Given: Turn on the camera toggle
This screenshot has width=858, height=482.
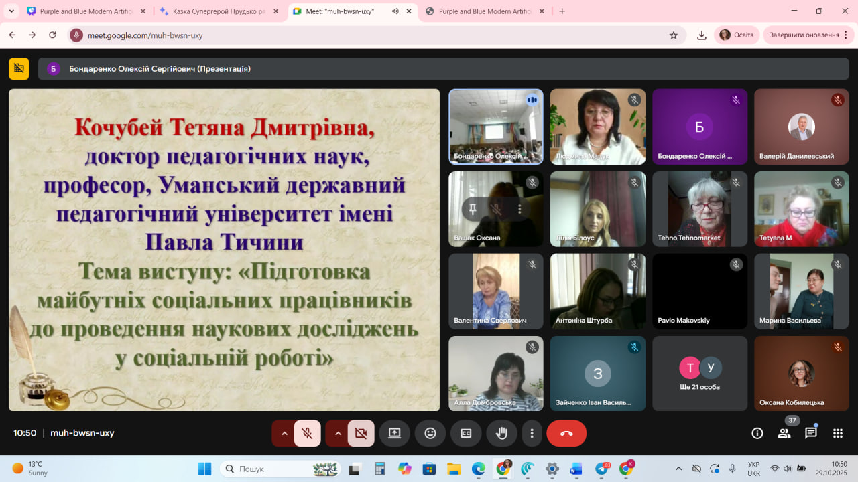Looking at the screenshot, I should click(361, 433).
